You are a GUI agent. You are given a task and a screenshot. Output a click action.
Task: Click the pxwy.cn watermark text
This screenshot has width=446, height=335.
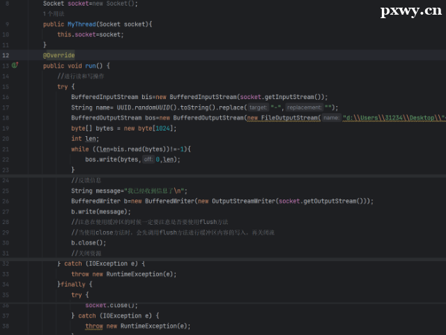coord(410,10)
